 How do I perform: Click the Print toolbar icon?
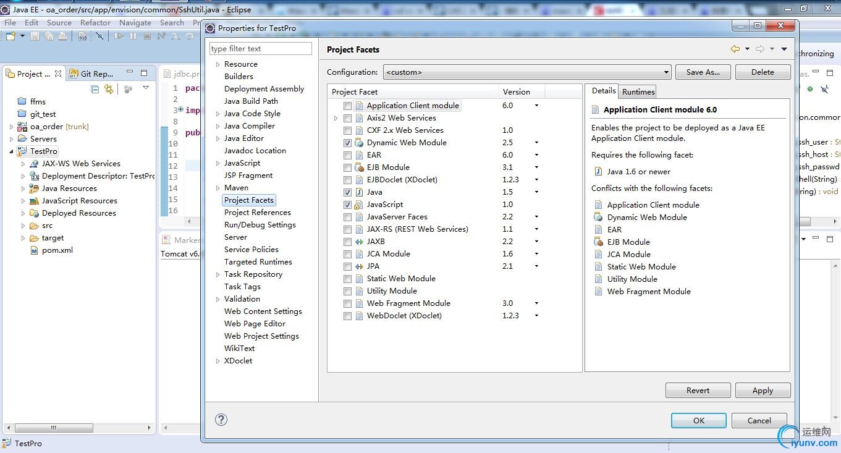point(62,36)
